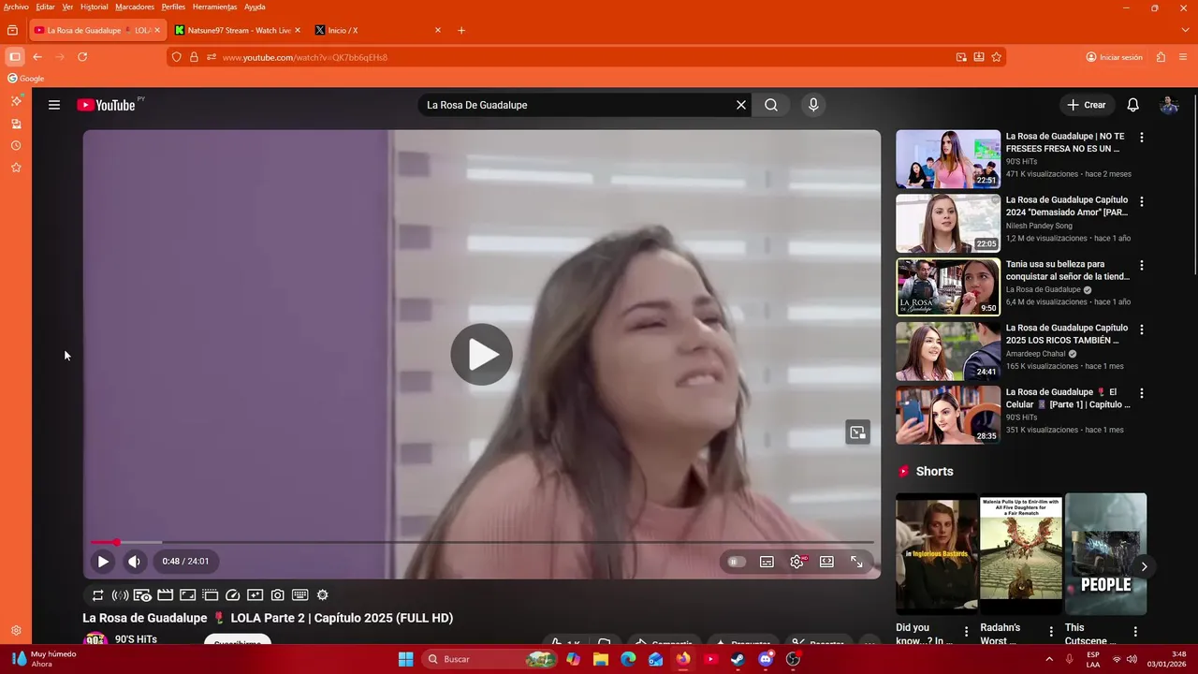The width and height of the screenshot is (1198, 674).
Task: Click the URL address bar
Action: 585,57
